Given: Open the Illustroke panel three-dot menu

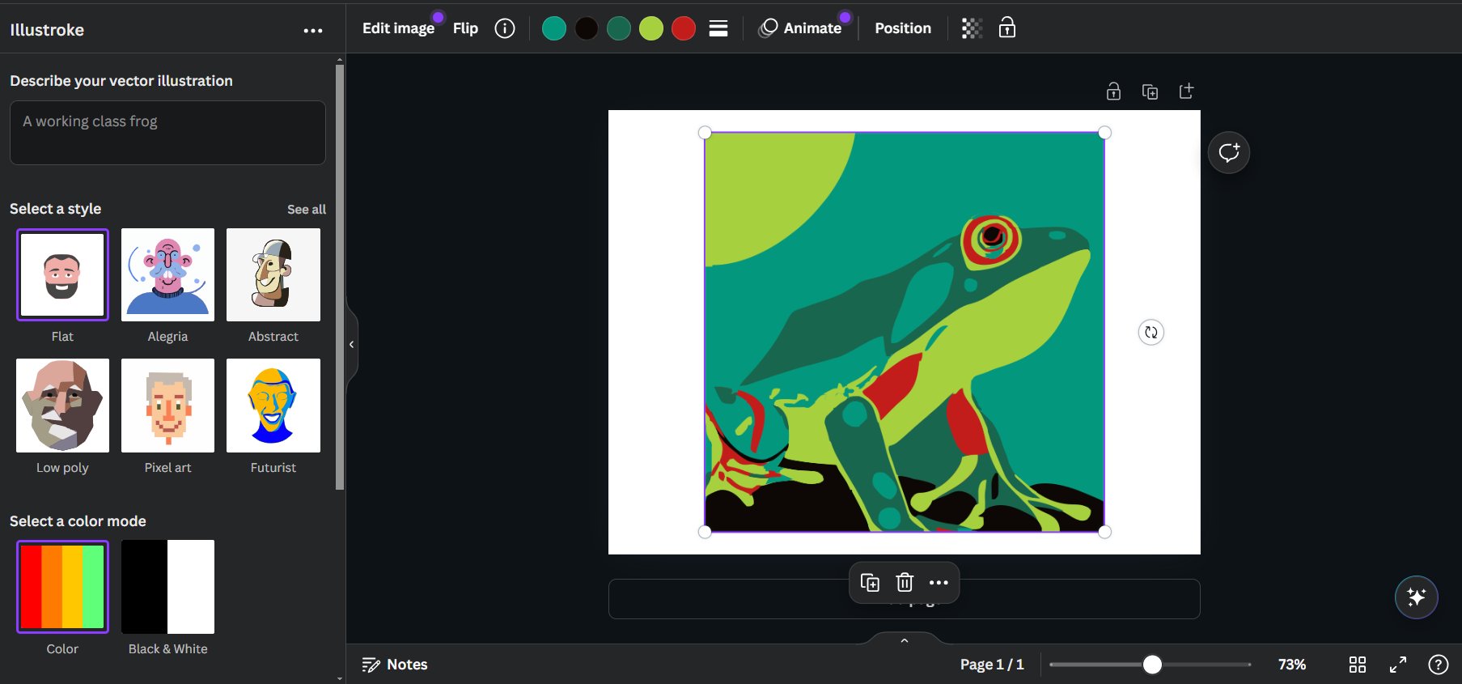Looking at the screenshot, I should pos(313,31).
